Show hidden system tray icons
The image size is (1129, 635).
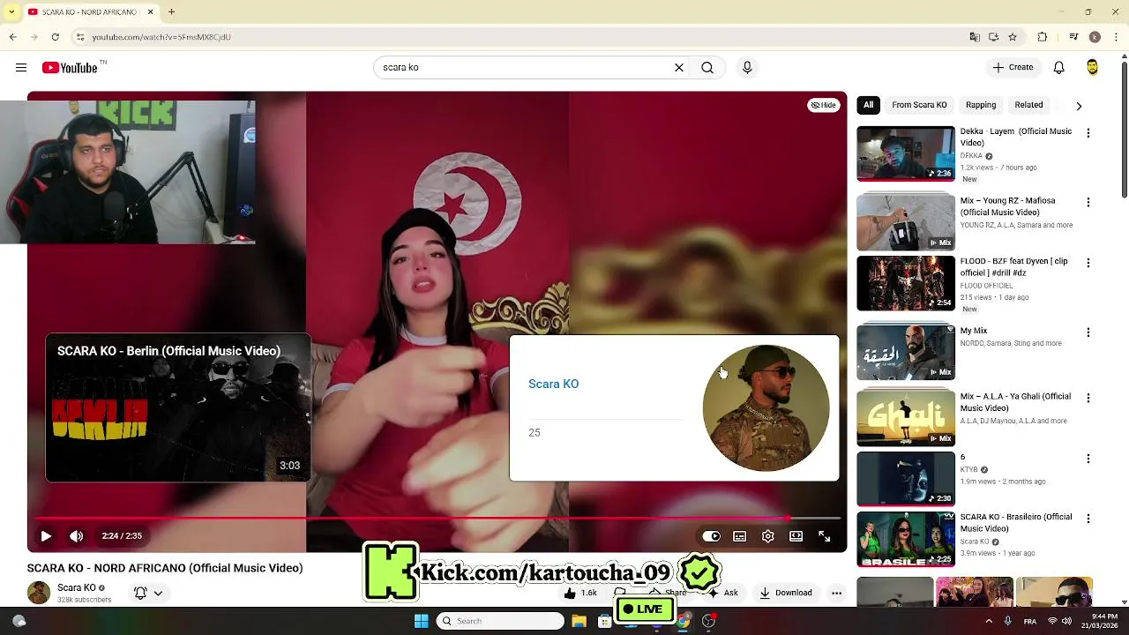point(989,621)
